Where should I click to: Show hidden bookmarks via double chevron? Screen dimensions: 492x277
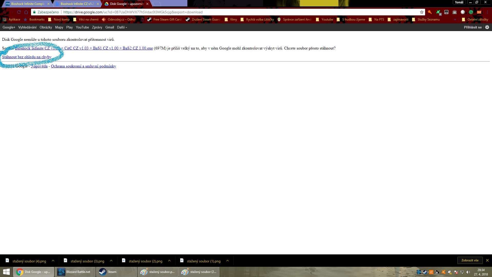pyautogui.click(x=455, y=19)
